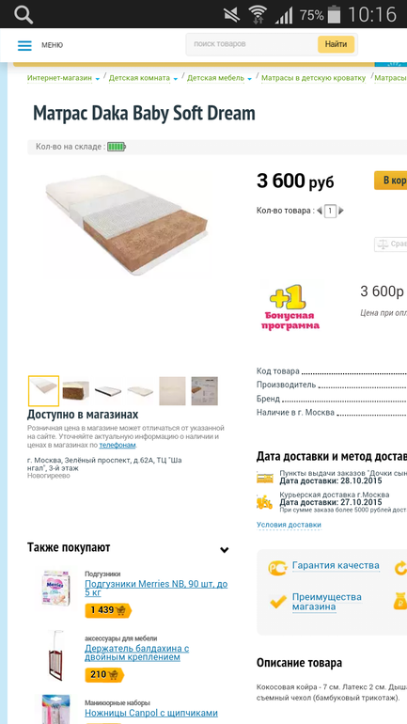Decrease product quantity with left arrow
Screen dimensions: 407x724
coord(320,211)
